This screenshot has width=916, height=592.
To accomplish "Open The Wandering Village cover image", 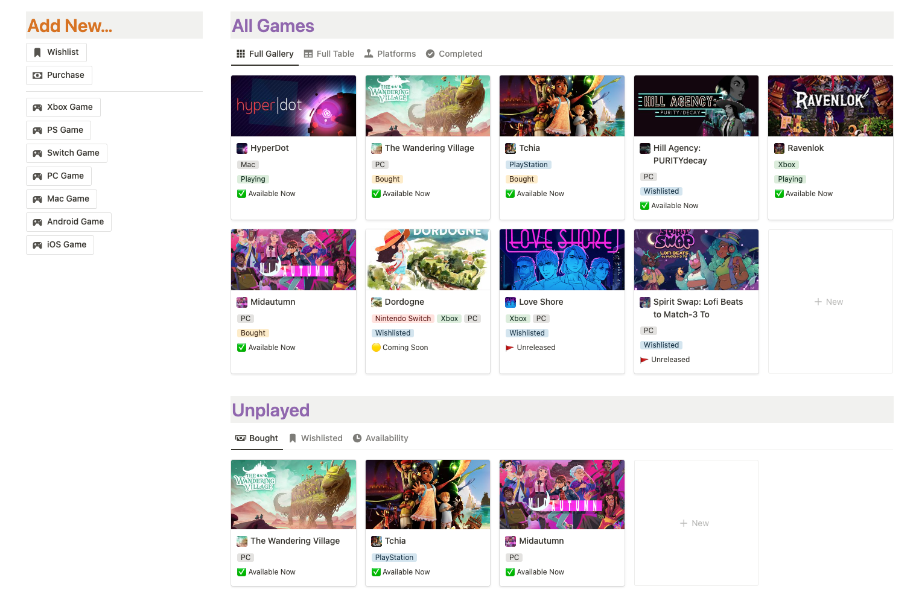I will click(x=427, y=106).
